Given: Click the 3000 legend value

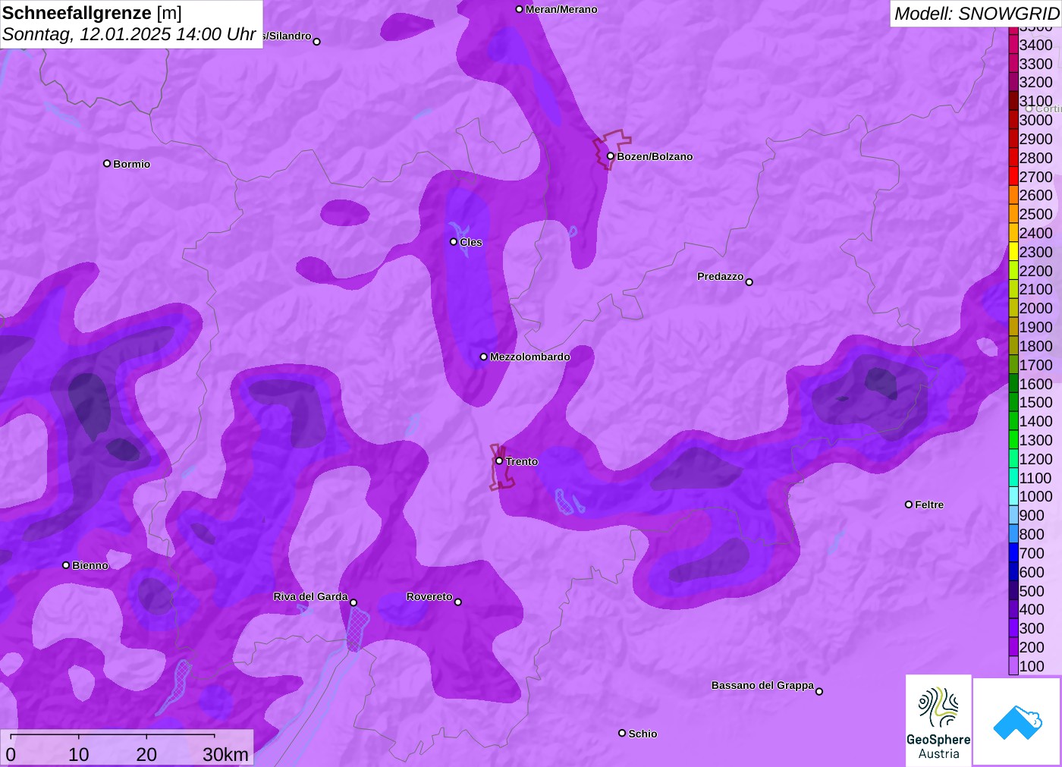Looking at the screenshot, I should [x=1036, y=120].
